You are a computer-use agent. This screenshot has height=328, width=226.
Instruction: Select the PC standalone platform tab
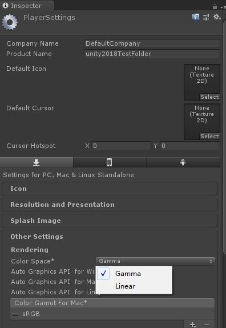click(x=37, y=162)
